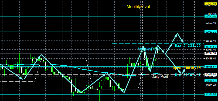
Task: Click the 62953.46 price tag
Action: pyautogui.click(x=211, y=16)
